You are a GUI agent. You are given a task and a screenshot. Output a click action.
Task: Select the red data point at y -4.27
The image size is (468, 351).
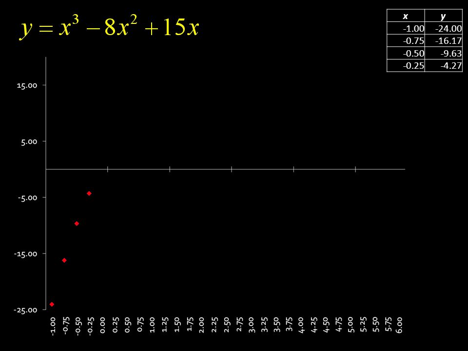(x=89, y=194)
